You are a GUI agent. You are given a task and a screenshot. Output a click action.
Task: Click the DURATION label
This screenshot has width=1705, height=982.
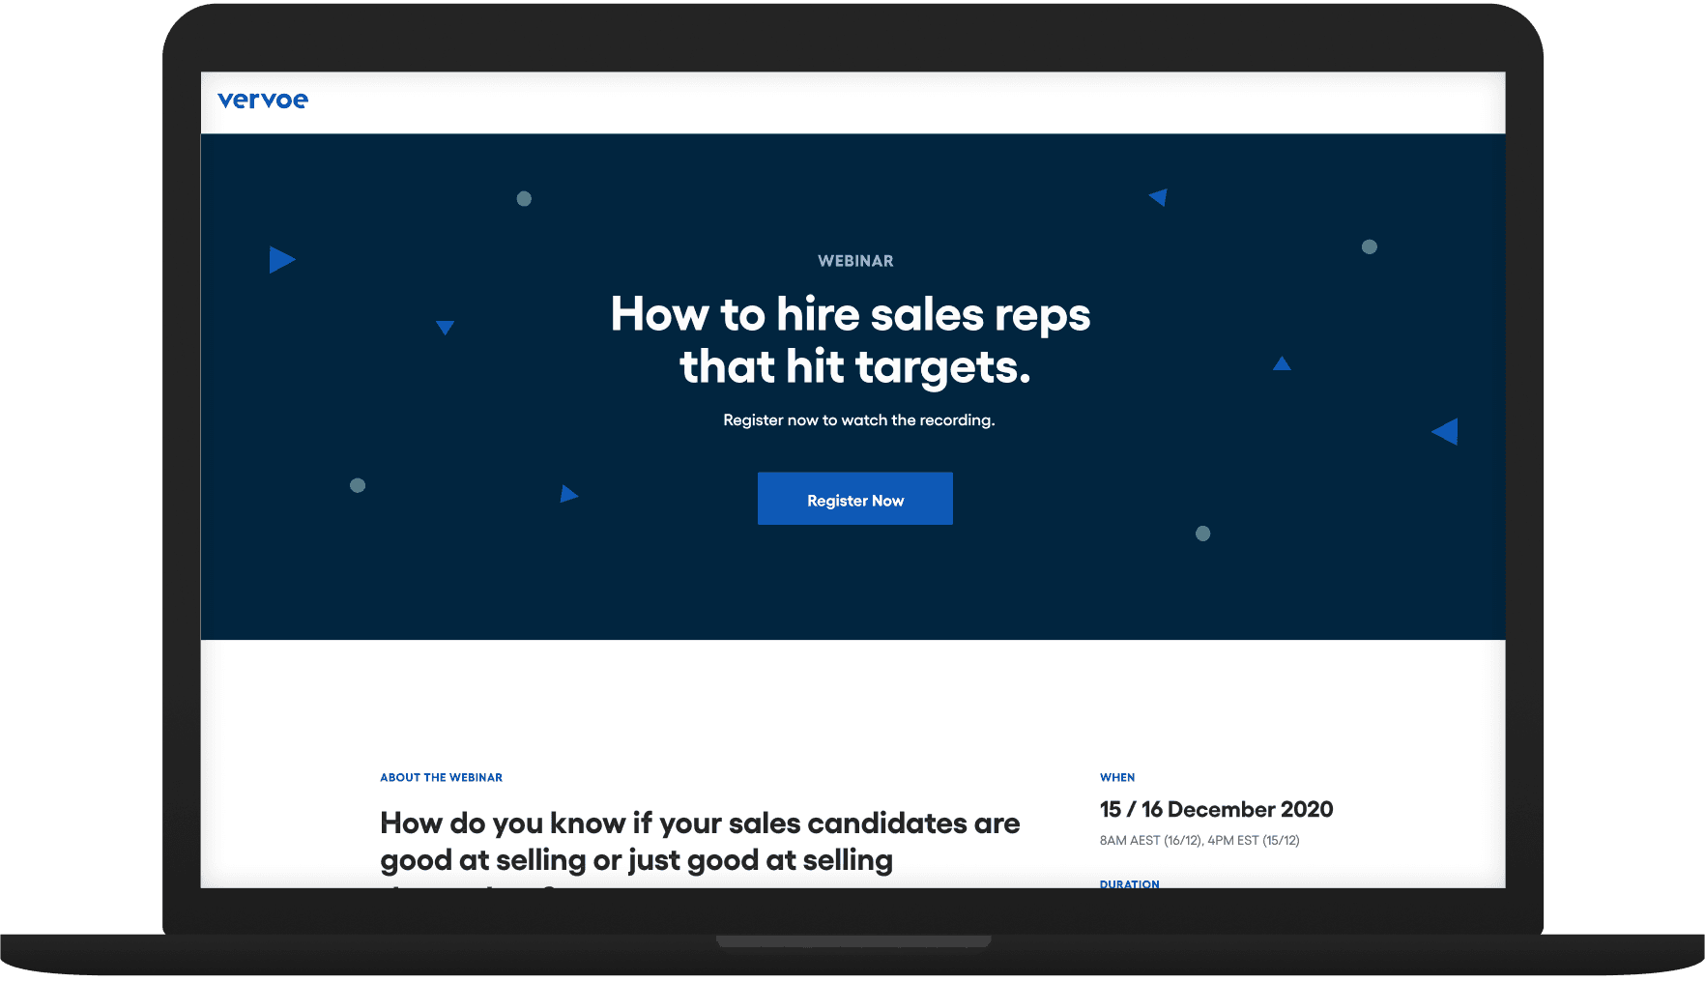[1129, 883]
